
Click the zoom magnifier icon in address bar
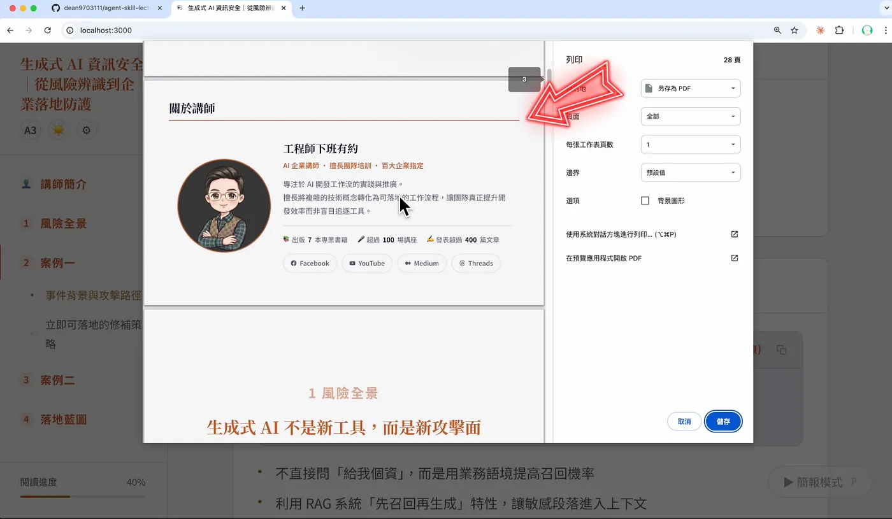[x=777, y=30]
